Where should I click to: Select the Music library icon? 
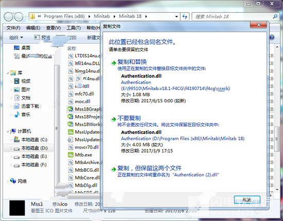(16, 114)
